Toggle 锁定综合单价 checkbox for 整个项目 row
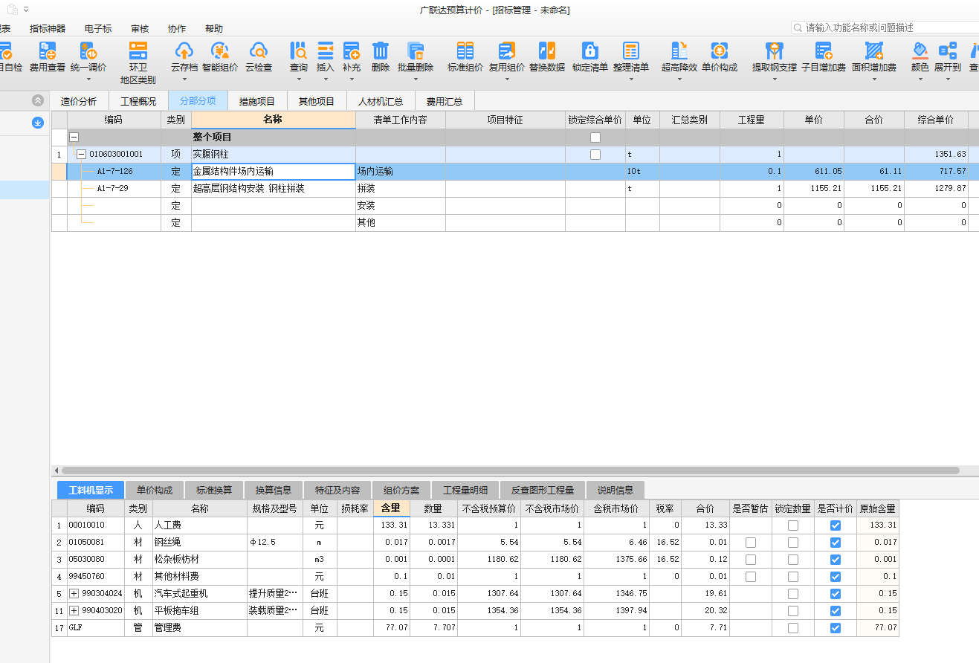 [595, 138]
